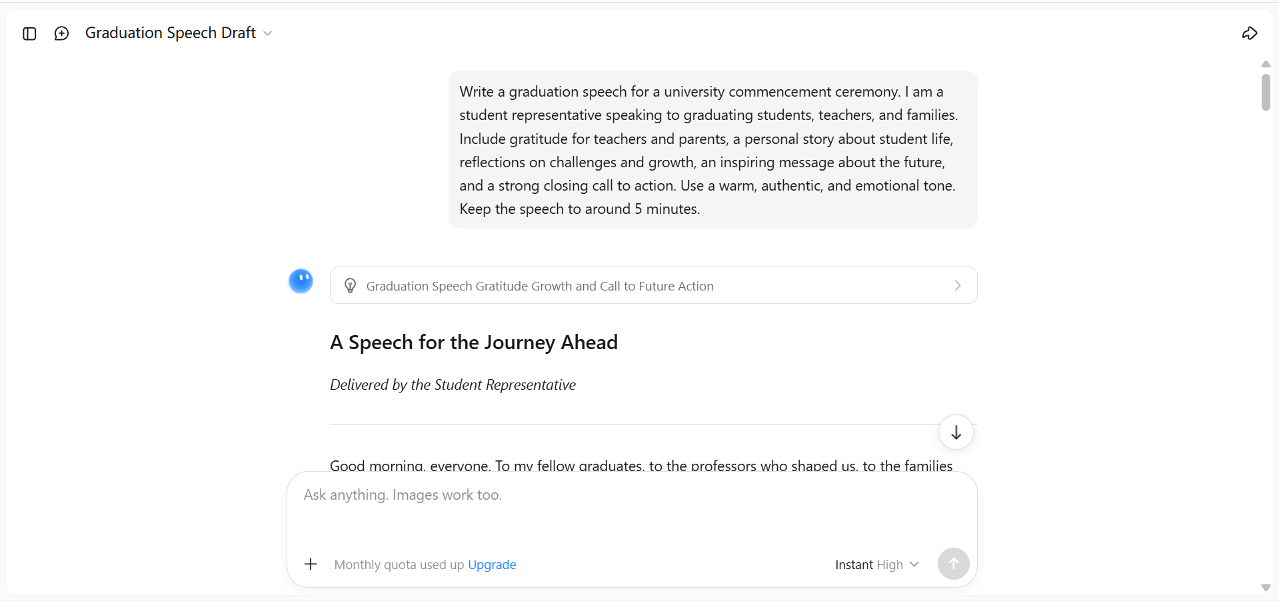The height and width of the screenshot is (601, 1279).
Task: Click the scrollbar up arrow
Action: coord(1266,64)
